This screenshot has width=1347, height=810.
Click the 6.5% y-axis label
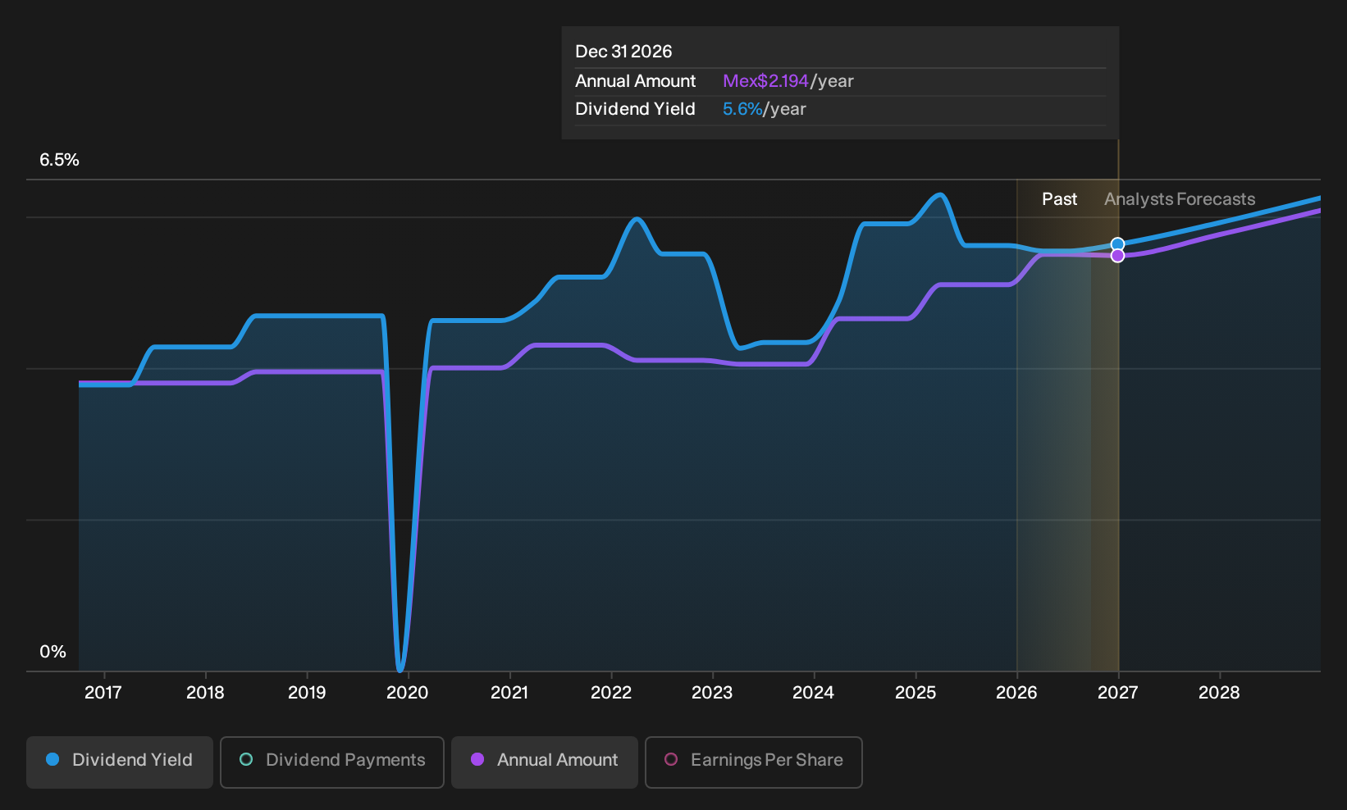coord(60,160)
